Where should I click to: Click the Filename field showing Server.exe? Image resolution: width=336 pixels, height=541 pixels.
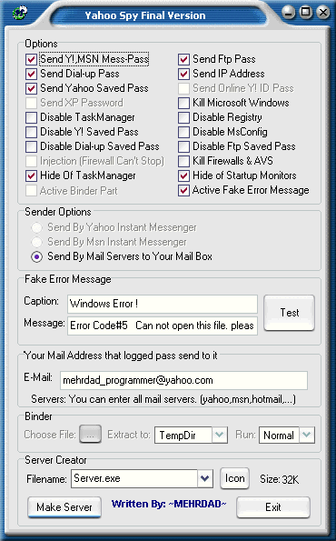[134, 478]
